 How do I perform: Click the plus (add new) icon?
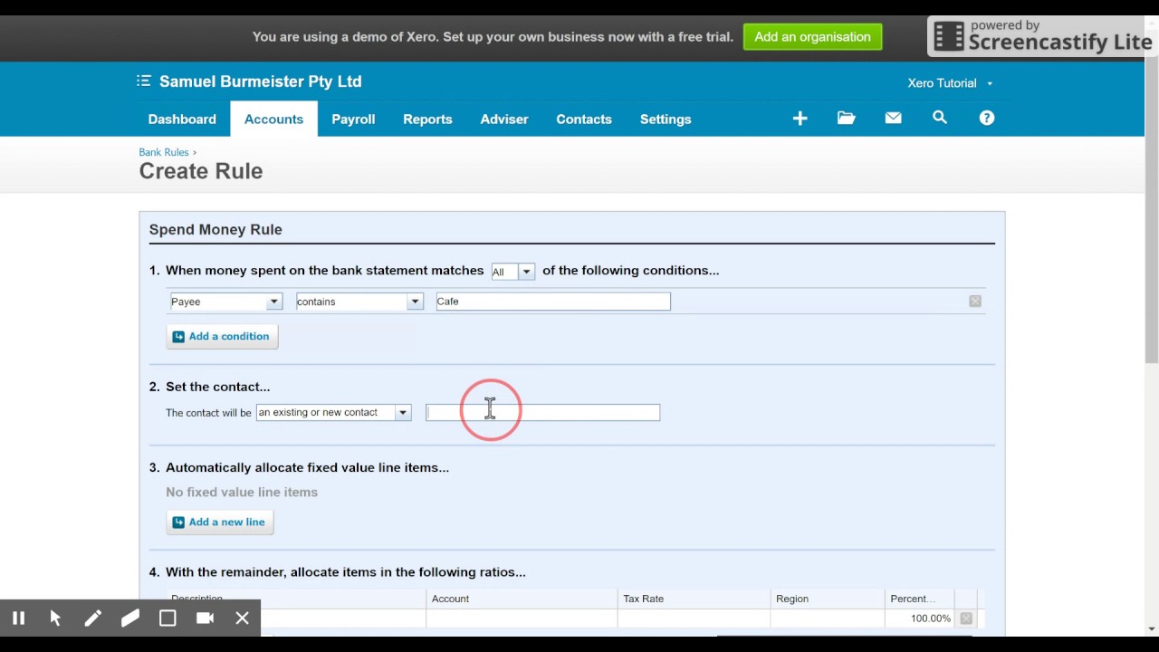pos(800,119)
